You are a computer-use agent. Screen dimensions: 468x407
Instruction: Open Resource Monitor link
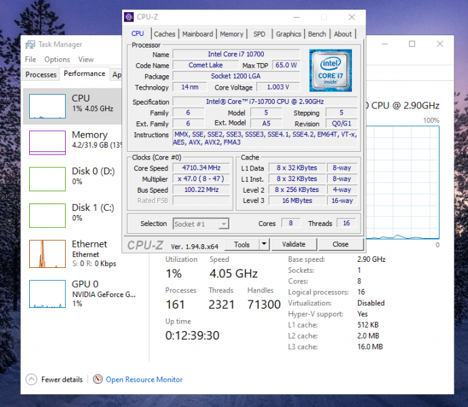pos(144,379)
